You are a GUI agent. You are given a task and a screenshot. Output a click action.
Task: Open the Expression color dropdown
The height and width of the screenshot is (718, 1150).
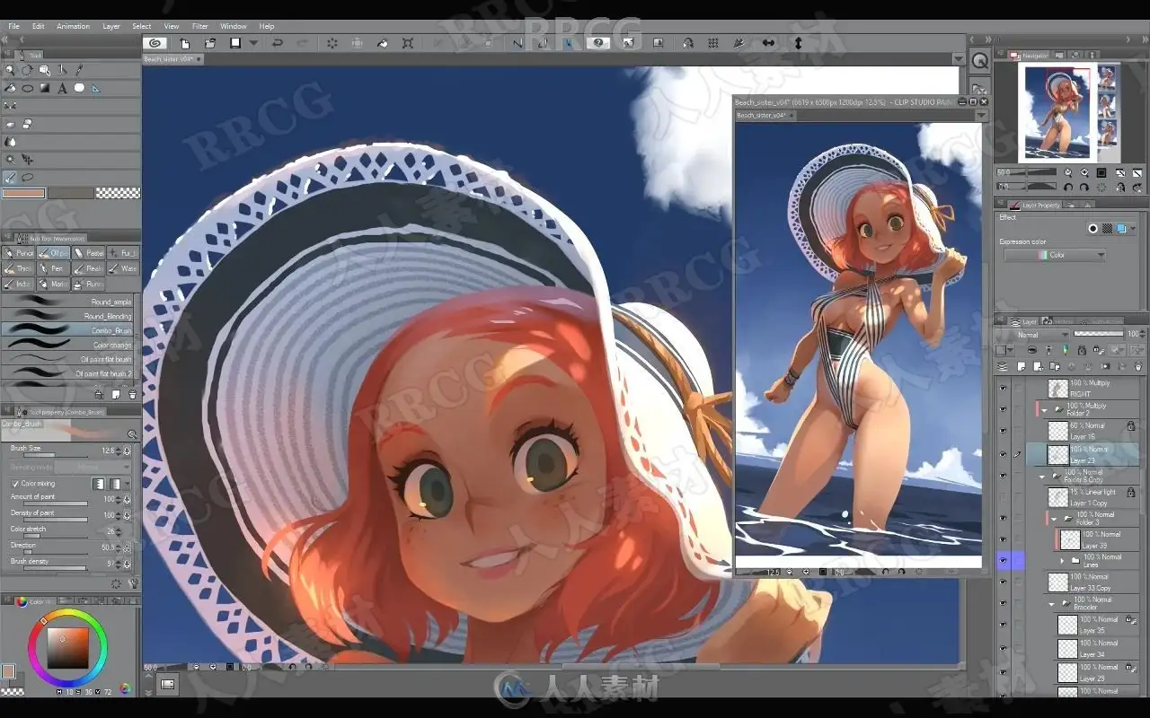click(1055, 255)
